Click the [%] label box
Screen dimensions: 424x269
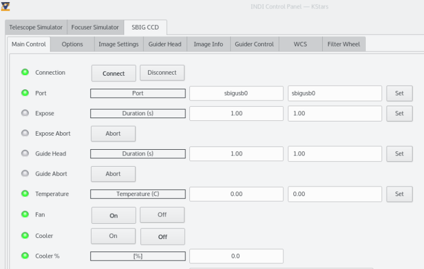point(138,257)
